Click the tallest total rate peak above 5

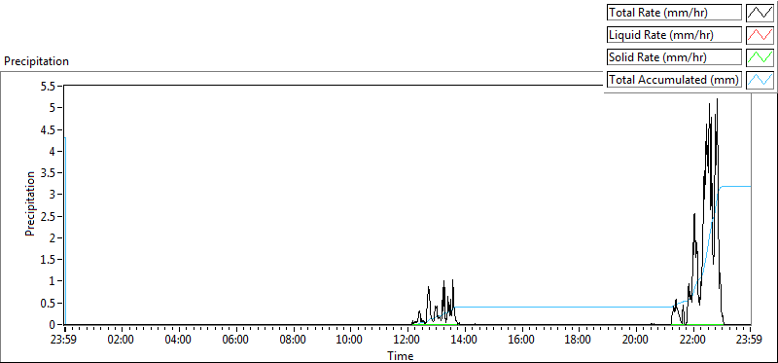(x=717, y=100)
